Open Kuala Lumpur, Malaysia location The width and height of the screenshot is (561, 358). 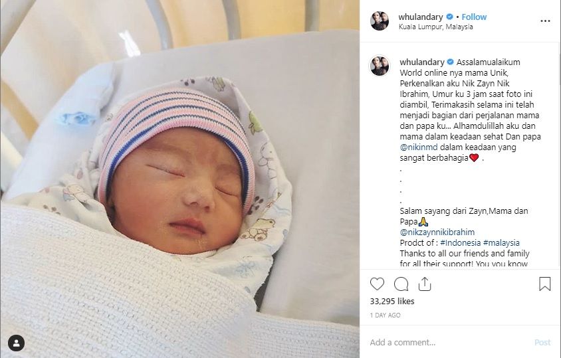(x=435, y=27)
